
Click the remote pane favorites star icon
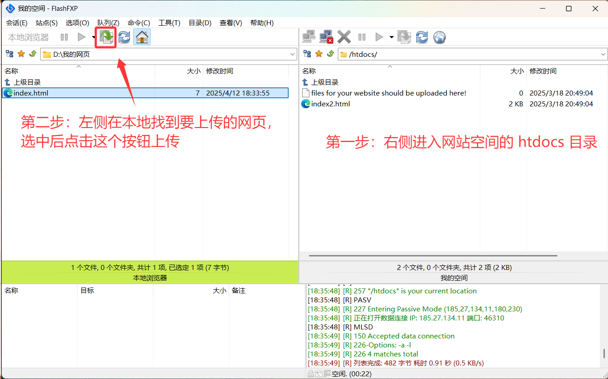tap(319, 54)
